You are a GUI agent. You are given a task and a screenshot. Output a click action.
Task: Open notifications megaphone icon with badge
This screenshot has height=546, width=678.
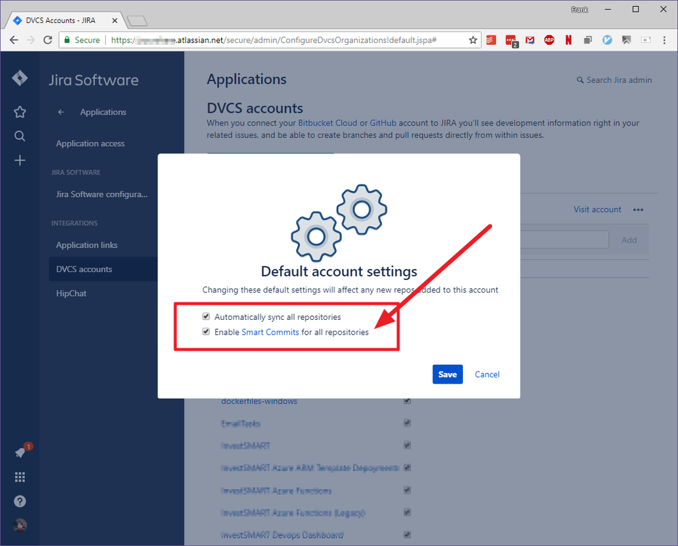click(x=22, y=451)
